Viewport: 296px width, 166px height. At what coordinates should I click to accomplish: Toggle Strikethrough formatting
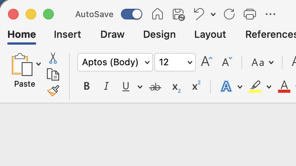pos(155,87)
